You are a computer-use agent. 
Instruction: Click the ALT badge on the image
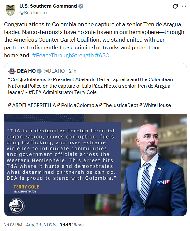[14, 209]
